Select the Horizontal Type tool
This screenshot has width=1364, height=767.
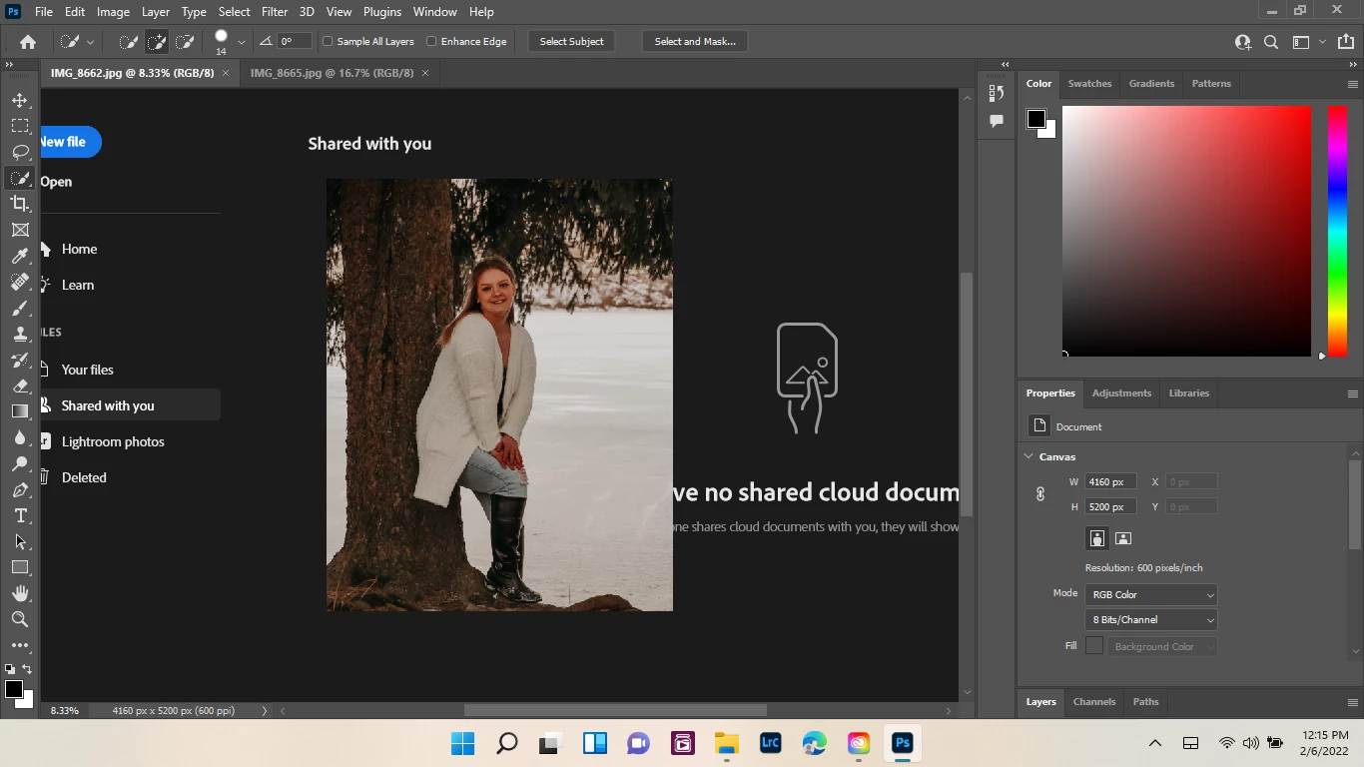coord(20,515)
